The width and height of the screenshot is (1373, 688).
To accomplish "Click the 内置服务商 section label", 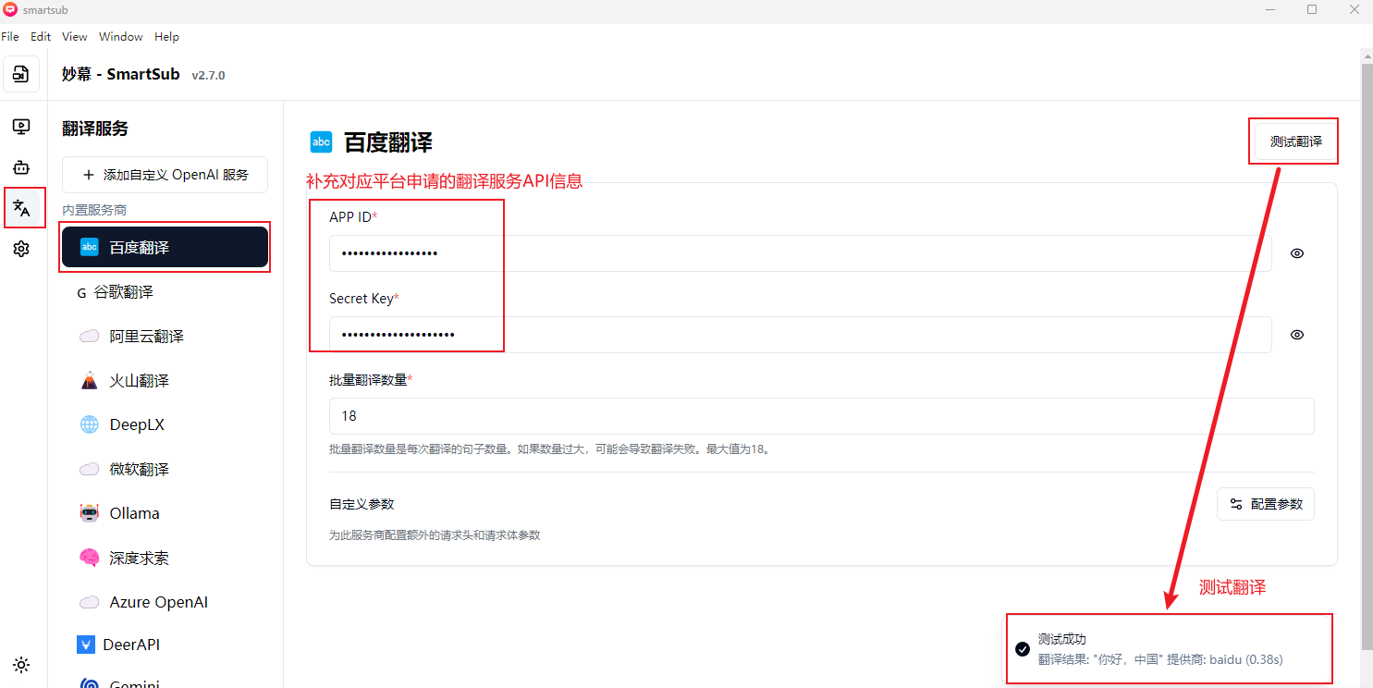I will pyautogui.click(x=94, y=211).
